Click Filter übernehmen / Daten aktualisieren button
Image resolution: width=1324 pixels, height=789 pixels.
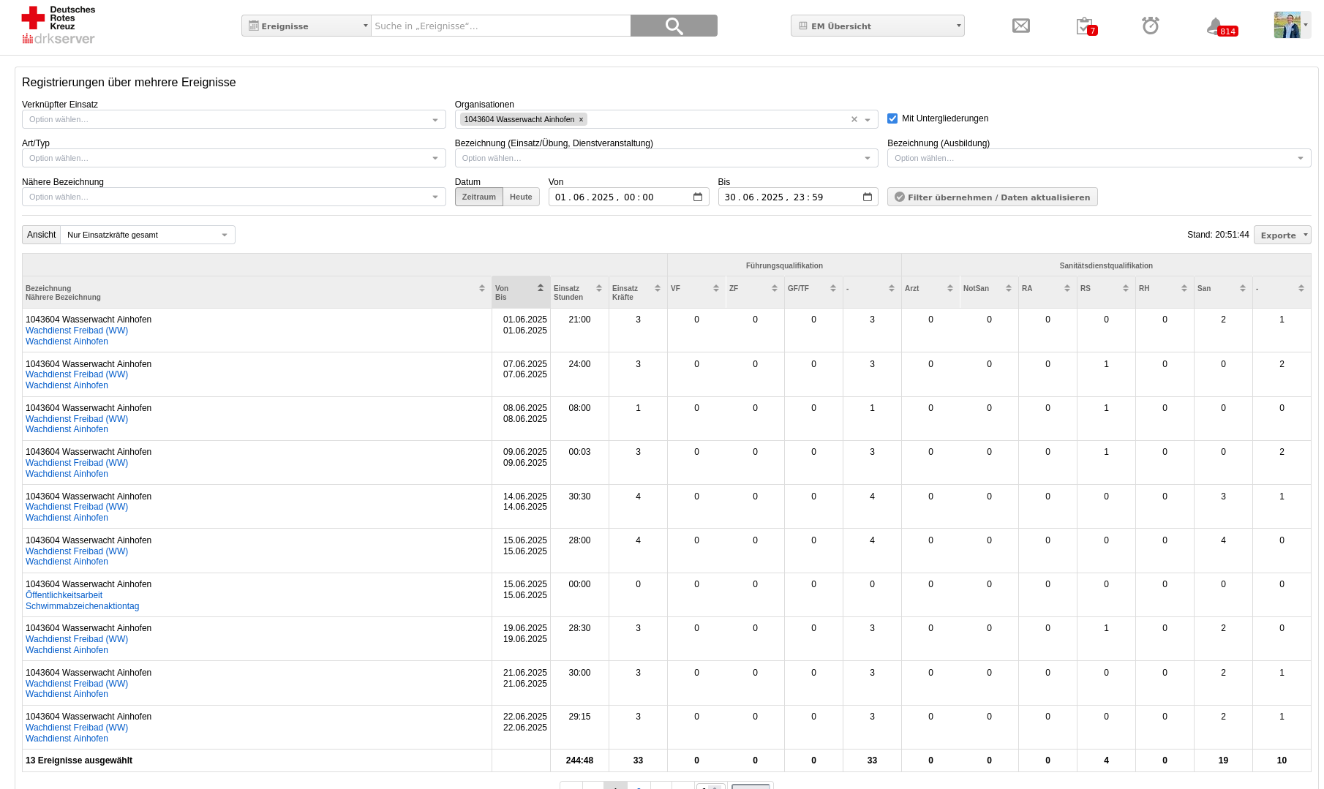(992, 197)
